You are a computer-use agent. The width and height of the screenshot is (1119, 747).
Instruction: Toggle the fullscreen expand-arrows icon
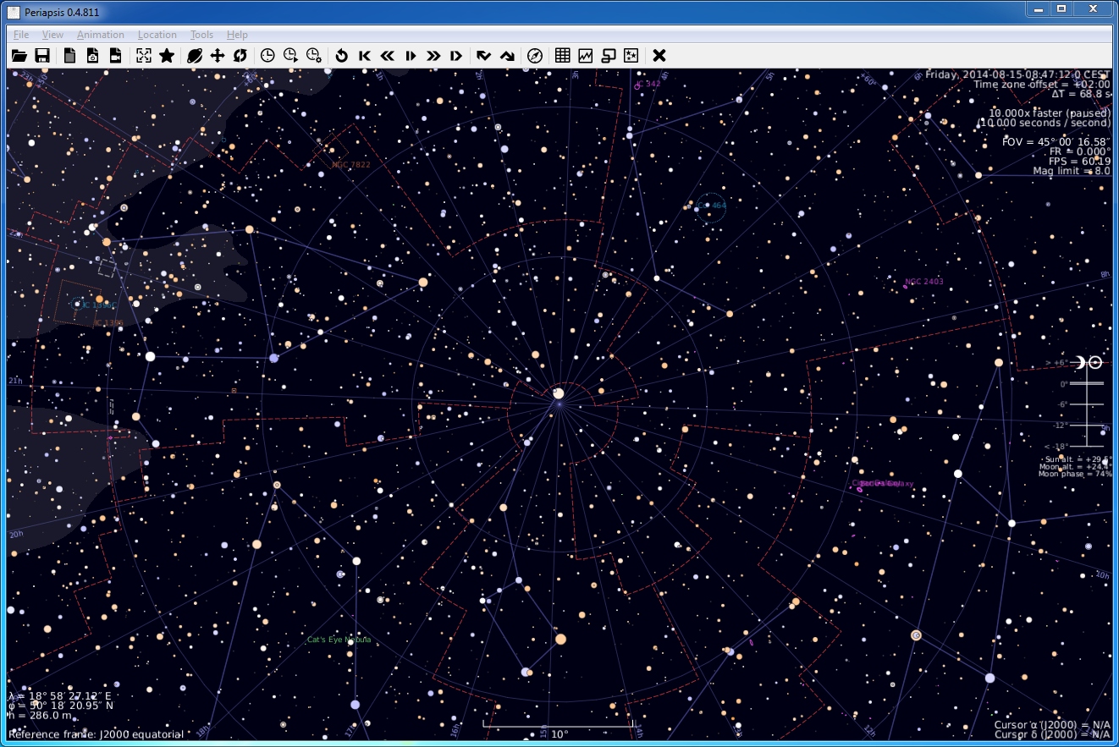point(144,56)
